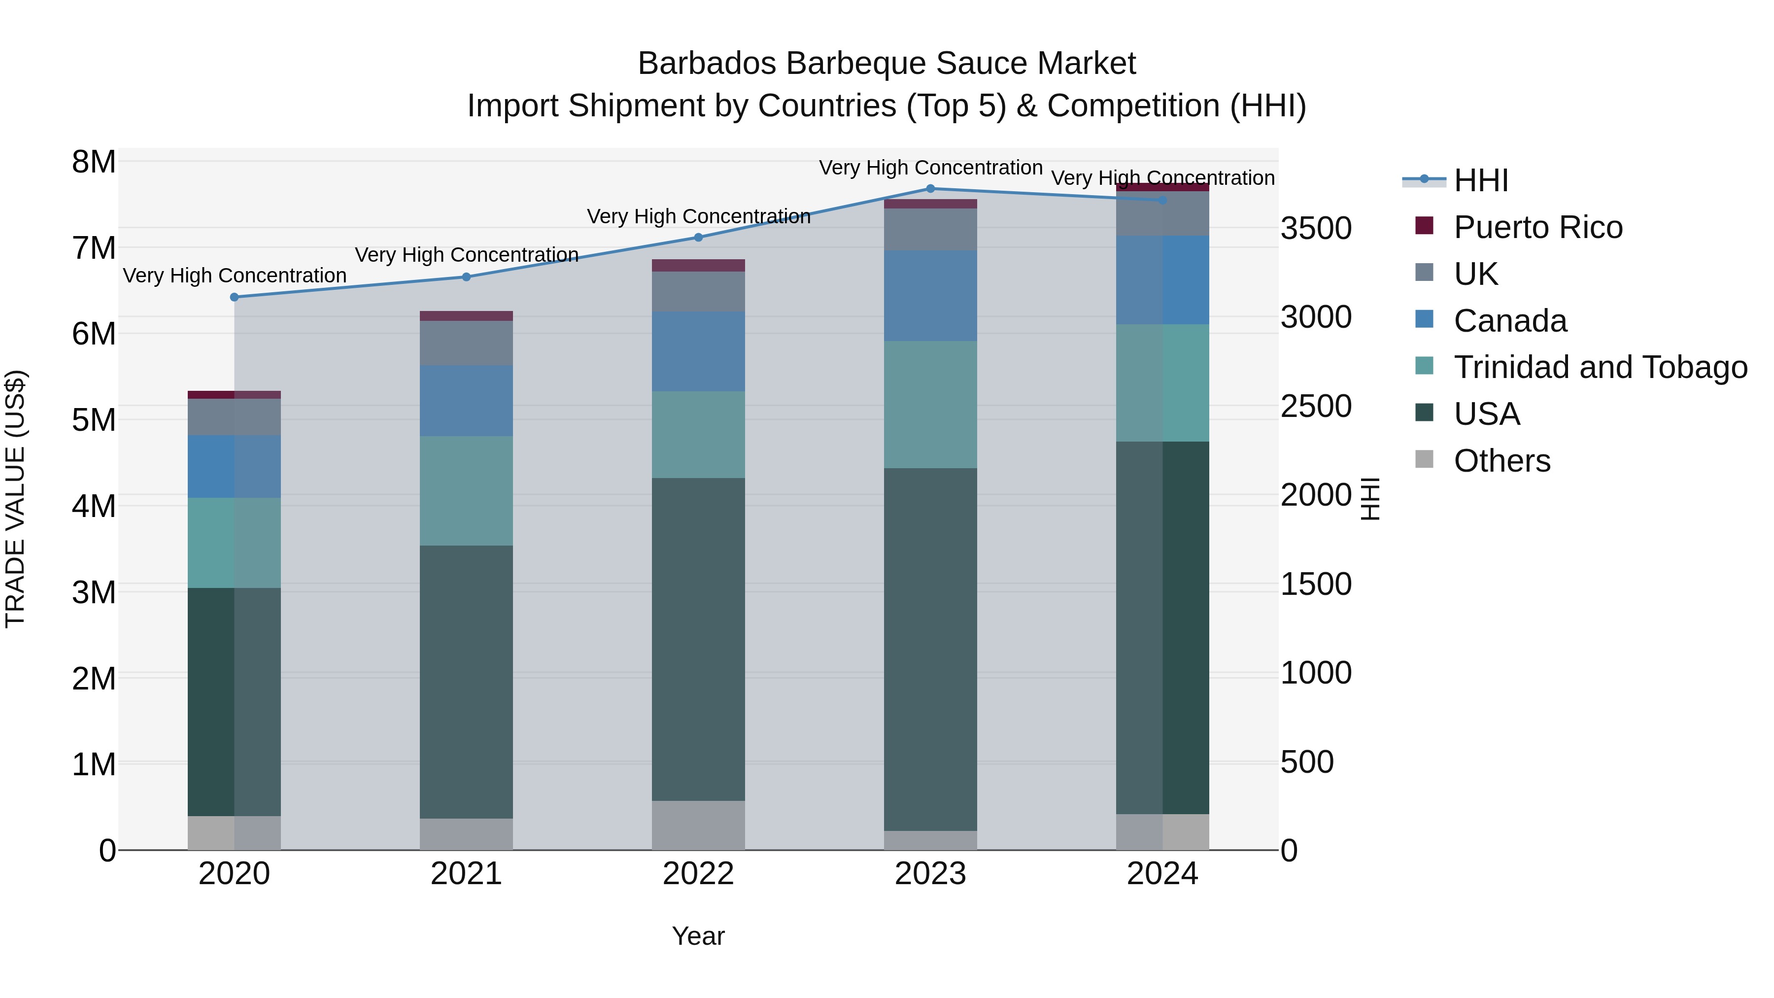Toggle the HHI legend entry
Screen dimensions: 1774x998
point(1456,180)
